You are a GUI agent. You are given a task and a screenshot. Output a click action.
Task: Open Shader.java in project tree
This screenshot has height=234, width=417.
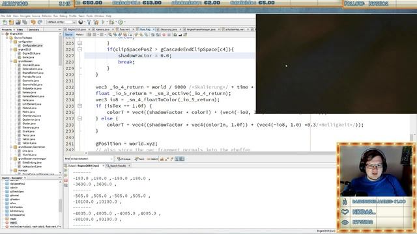pyautogui.click(x=29, y=123)
